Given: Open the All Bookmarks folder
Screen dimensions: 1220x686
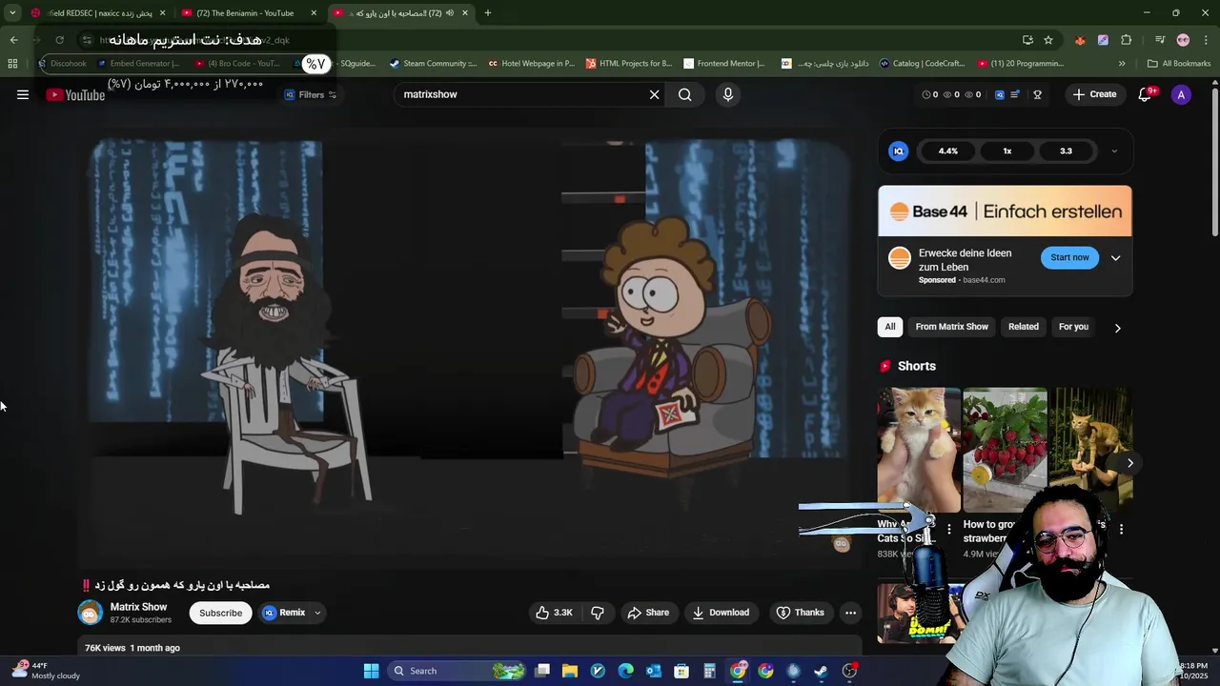Looking at the screenshot, I should point(1179,64).
